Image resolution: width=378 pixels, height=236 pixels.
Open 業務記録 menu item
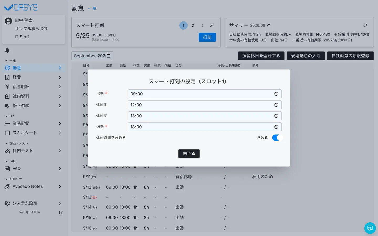[x=34, y=124]
